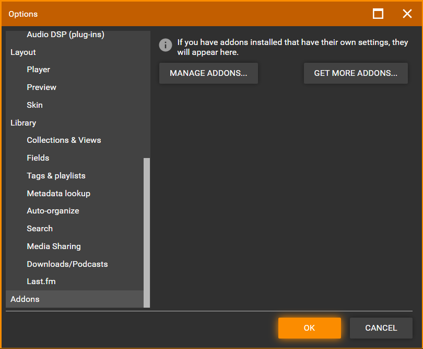423x349 pixels.
Task: Confirm settings with the OK button
Action: (309, 328)
